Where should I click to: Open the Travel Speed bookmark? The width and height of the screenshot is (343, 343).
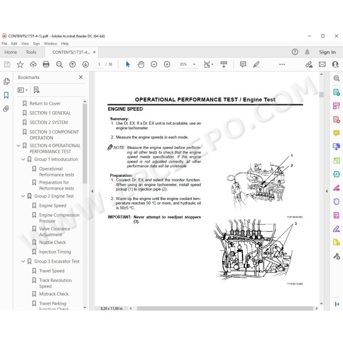coord(51,271)
